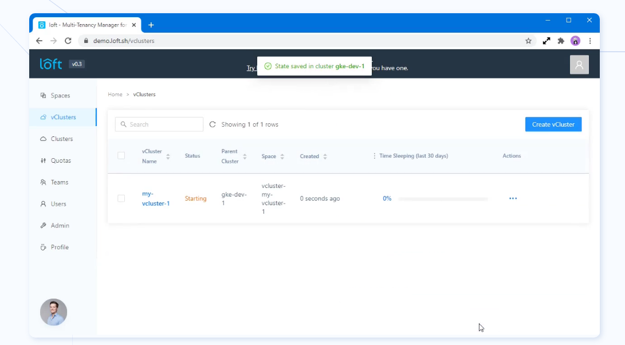Sort by vCluster Name column
This screenshot has height=345, width=625.
click(168, 156)
